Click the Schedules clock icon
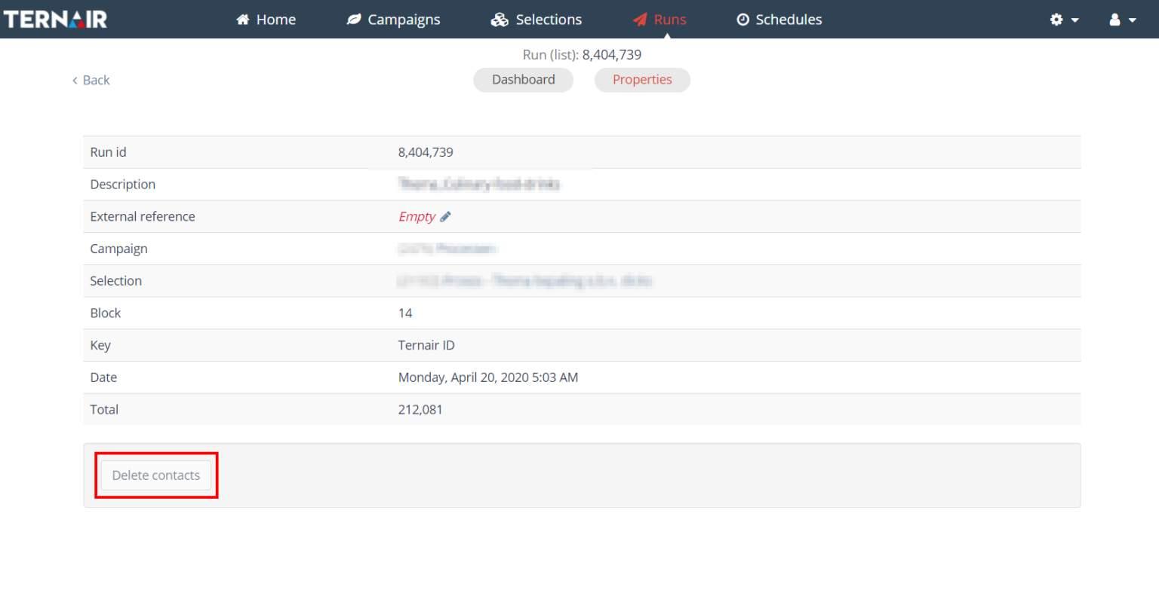The height and width of the screenshot is (605, 1159). point(743,20)
